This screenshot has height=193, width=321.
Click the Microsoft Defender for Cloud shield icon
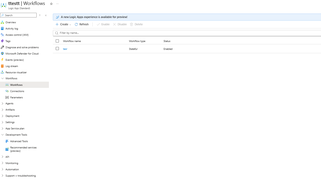tap(2, 54)
